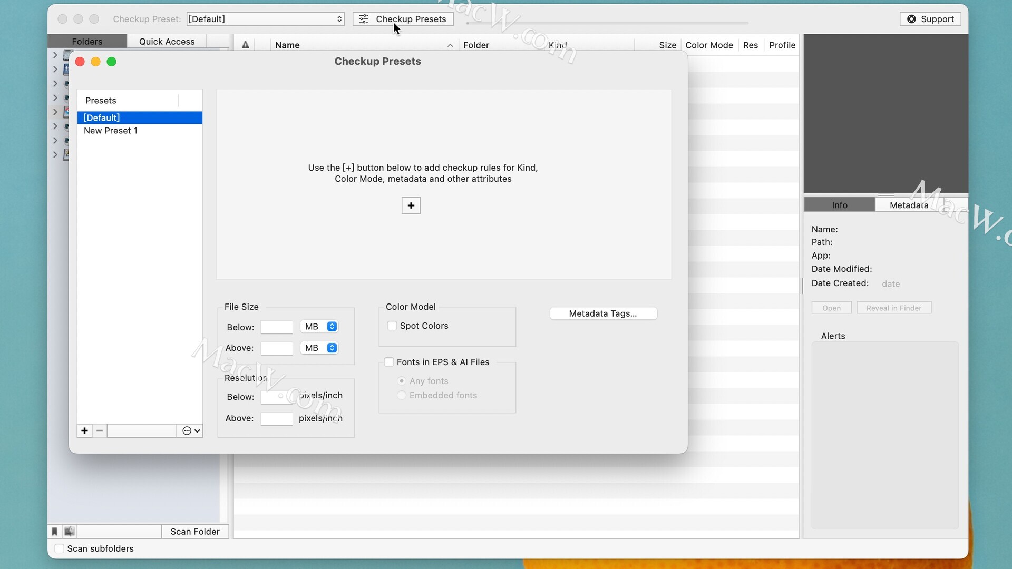Click the Support lifebuoy icon
This screenshot has width=1012, height=569.
tap(911, 19)
